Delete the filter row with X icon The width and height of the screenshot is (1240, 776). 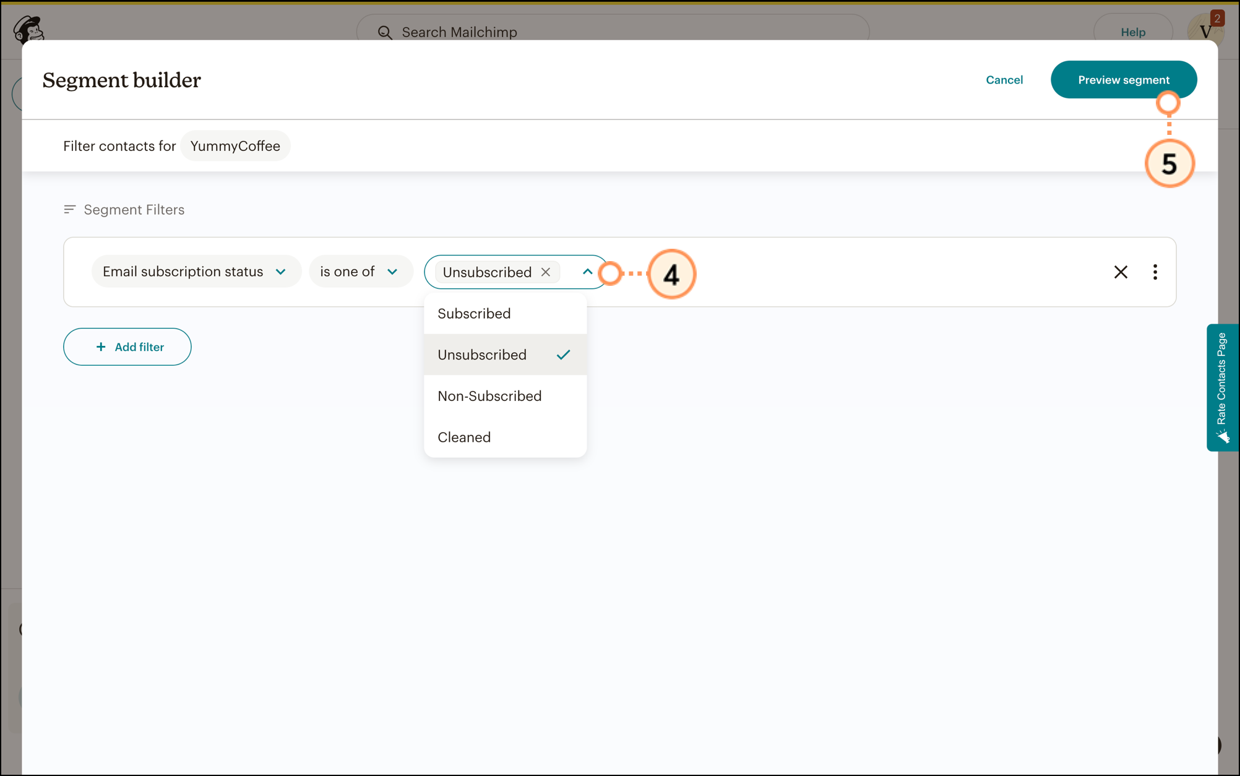click(x=1121, y=272)
